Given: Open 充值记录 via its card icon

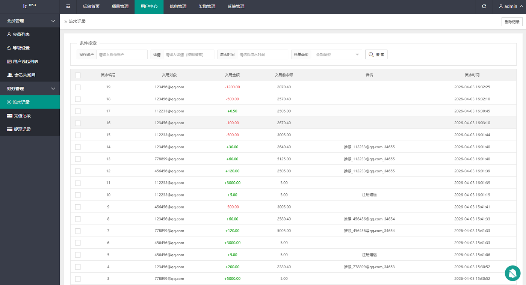Looking at the screenshot, I should (x=9, y=116).
